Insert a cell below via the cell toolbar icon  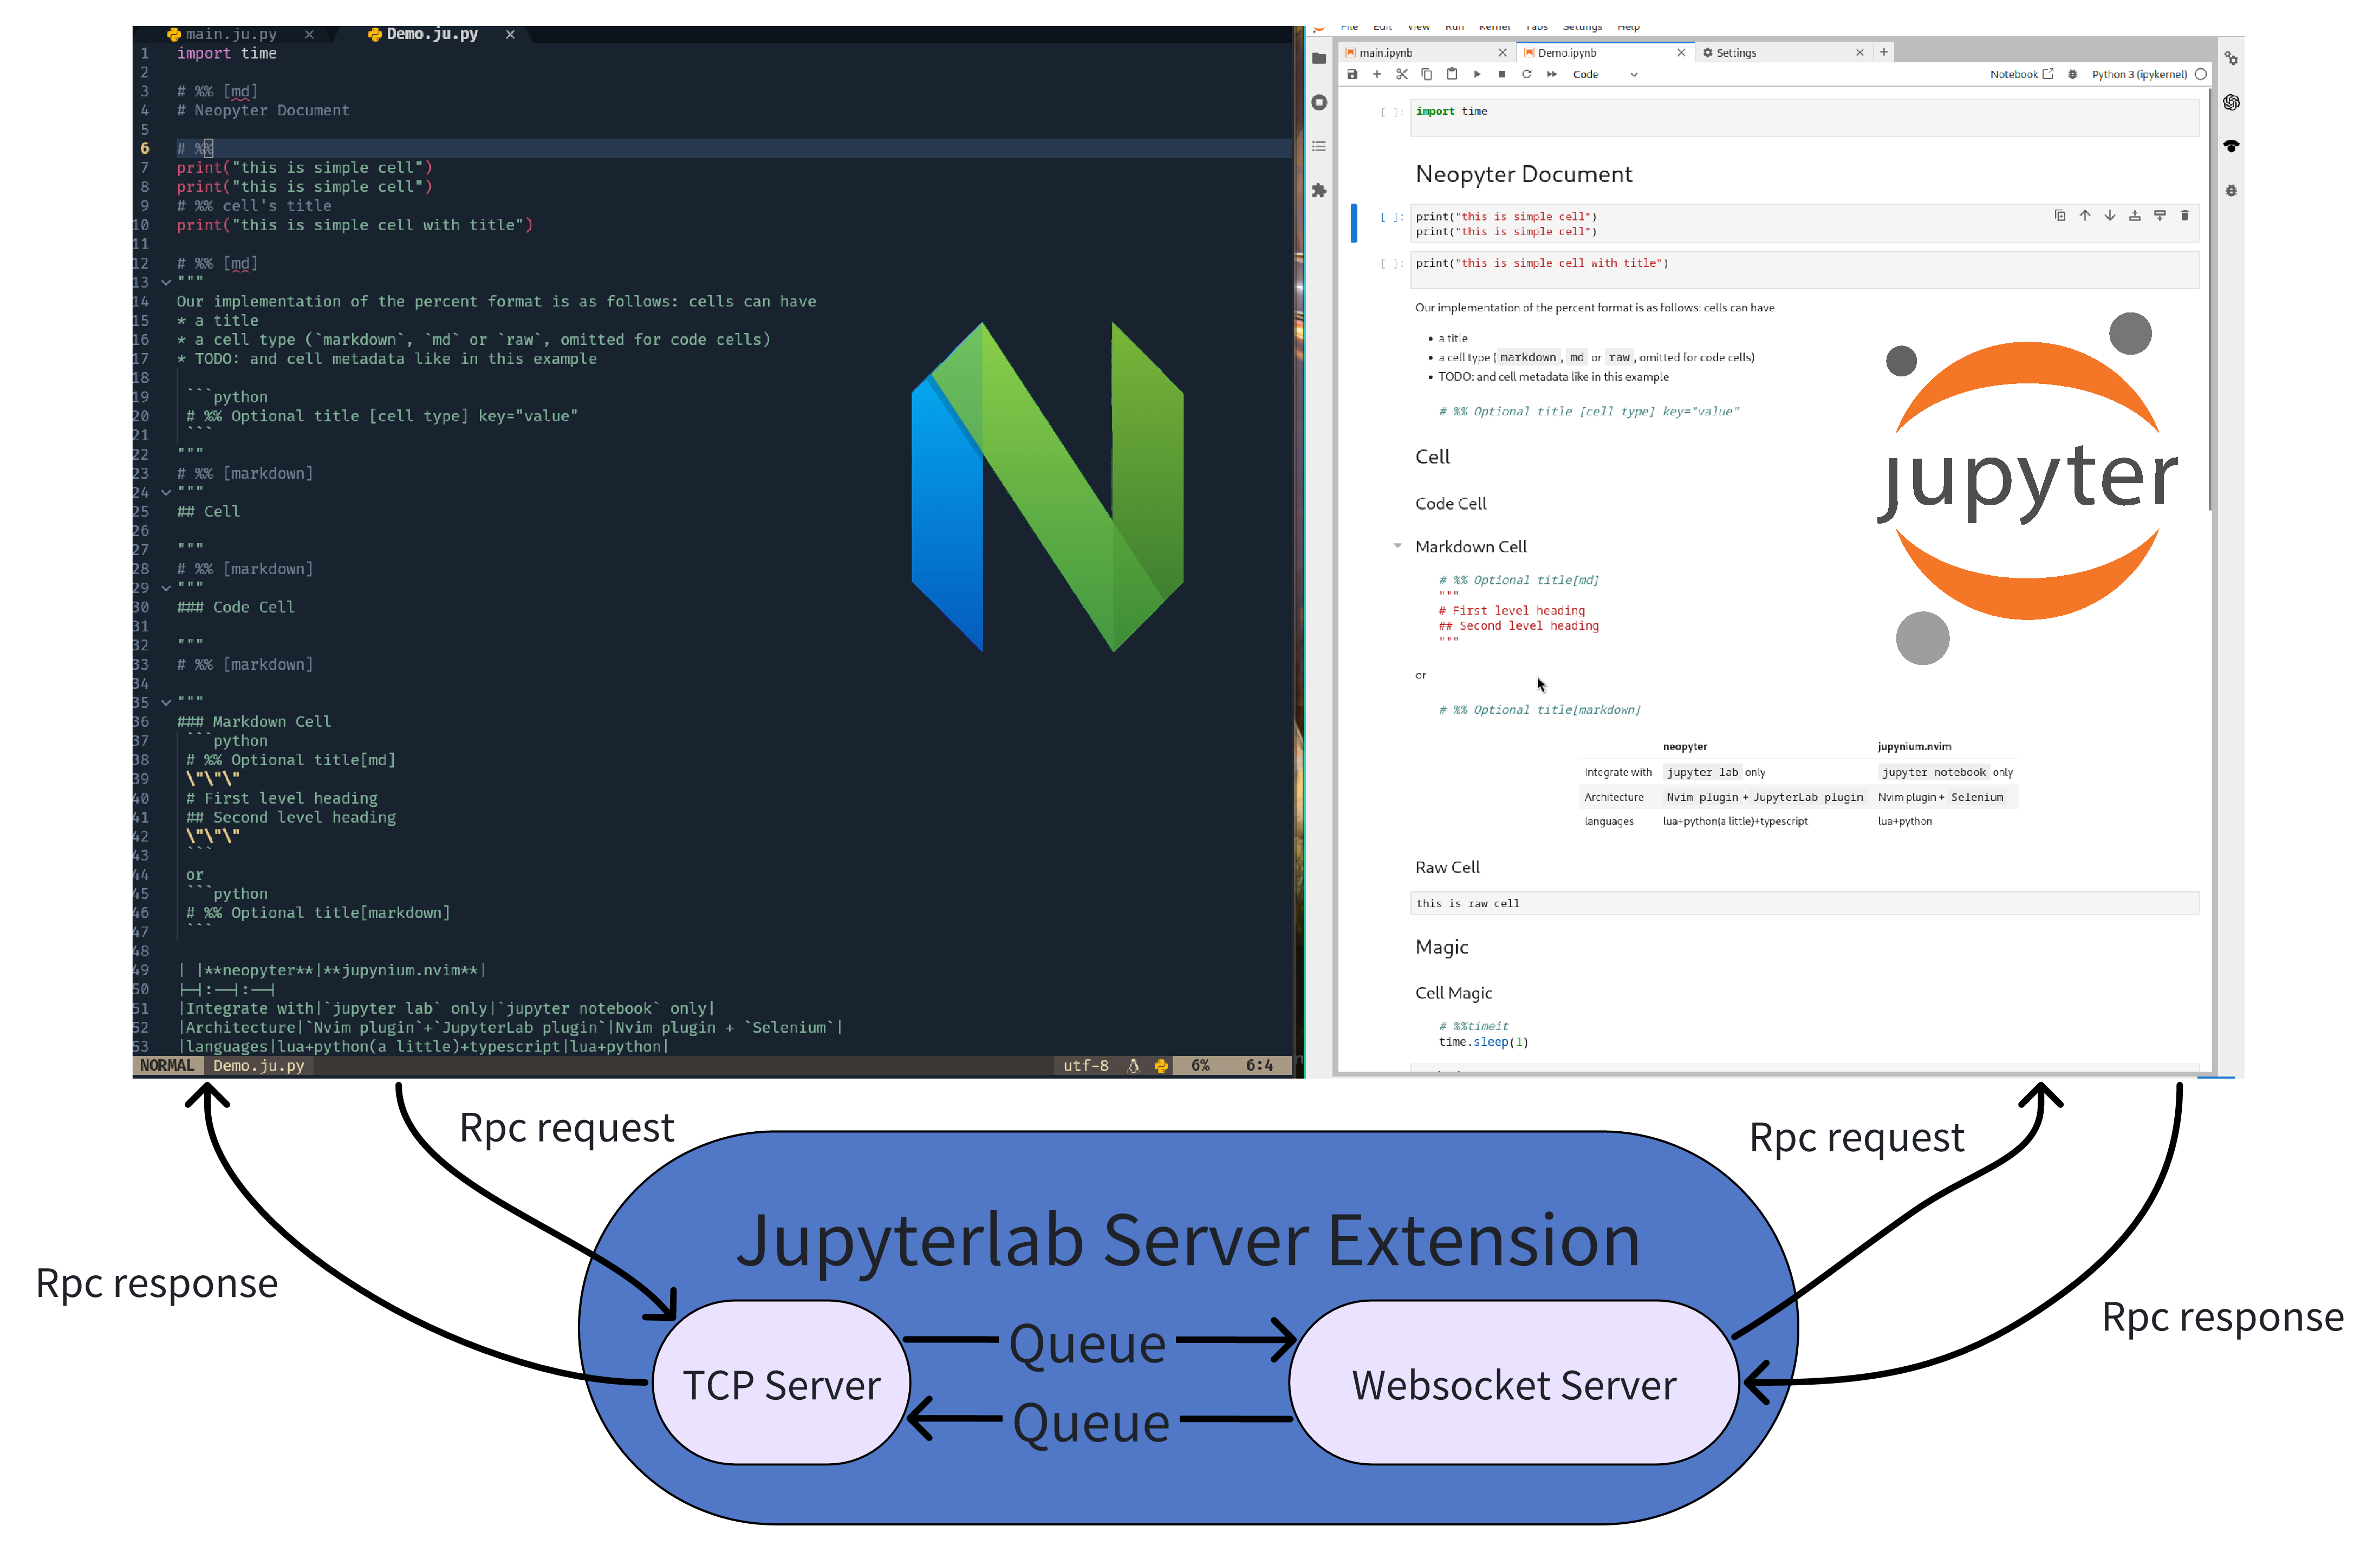2160,215
